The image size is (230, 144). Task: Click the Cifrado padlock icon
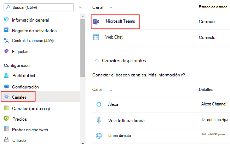tap(6, 139)
